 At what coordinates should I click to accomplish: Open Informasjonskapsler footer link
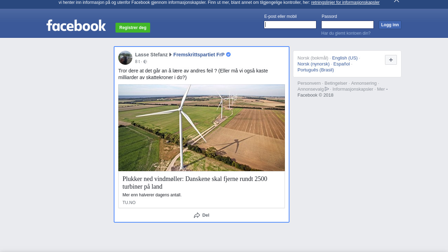pyautogui.click(x=353, y=89)
